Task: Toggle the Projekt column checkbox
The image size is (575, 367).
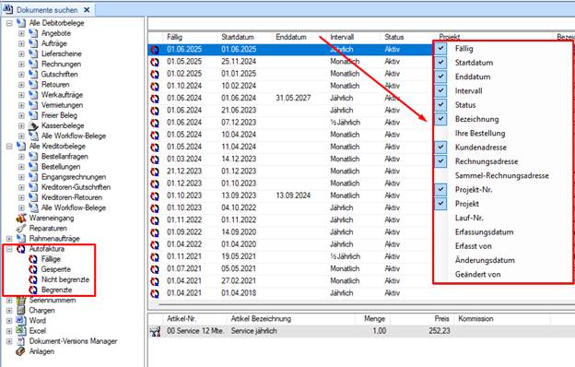Action: pyautogui.click(x=440, y=204)
